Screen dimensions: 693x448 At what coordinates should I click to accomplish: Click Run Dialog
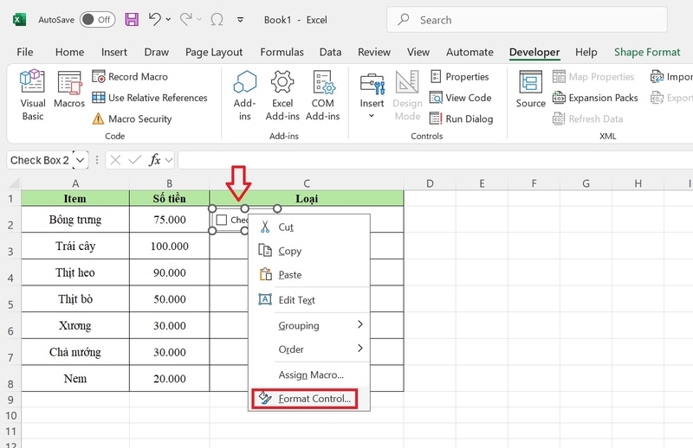(462, 118)
